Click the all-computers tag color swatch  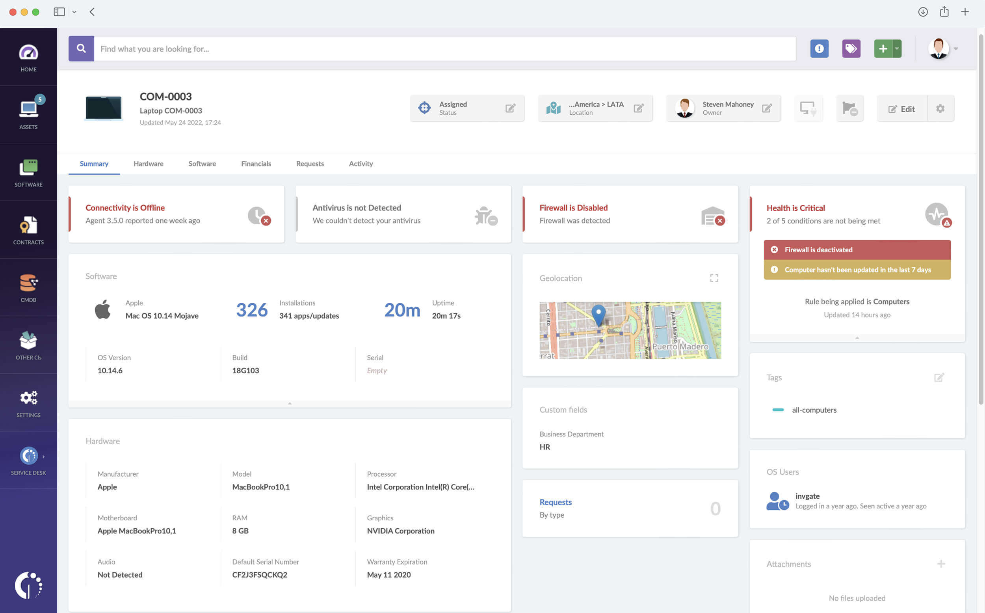pos(779,410)
